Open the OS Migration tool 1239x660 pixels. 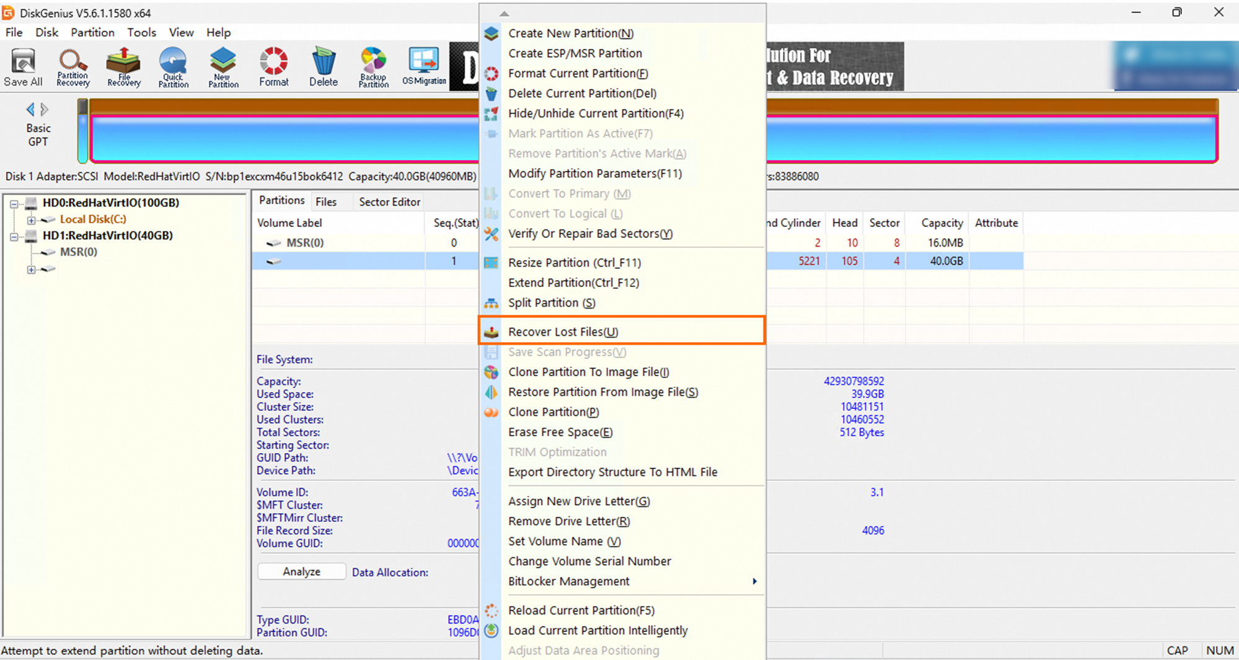point(423,65)
